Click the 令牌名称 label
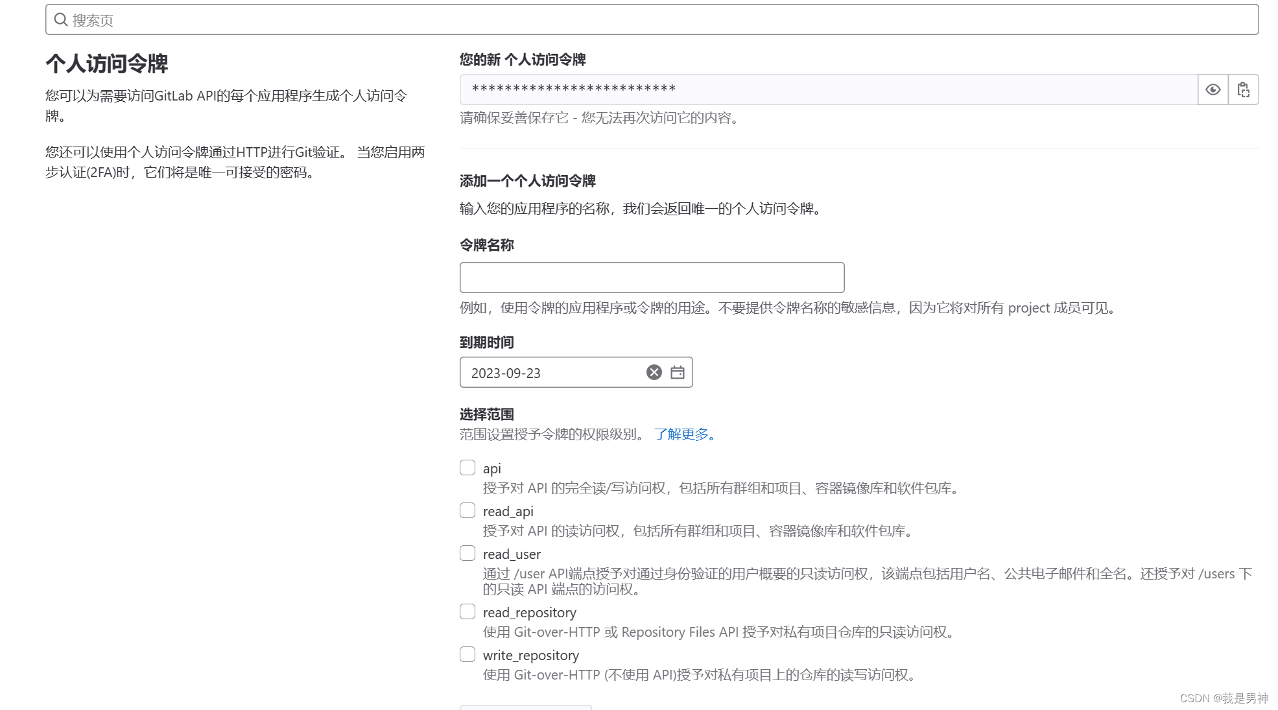 486,245
